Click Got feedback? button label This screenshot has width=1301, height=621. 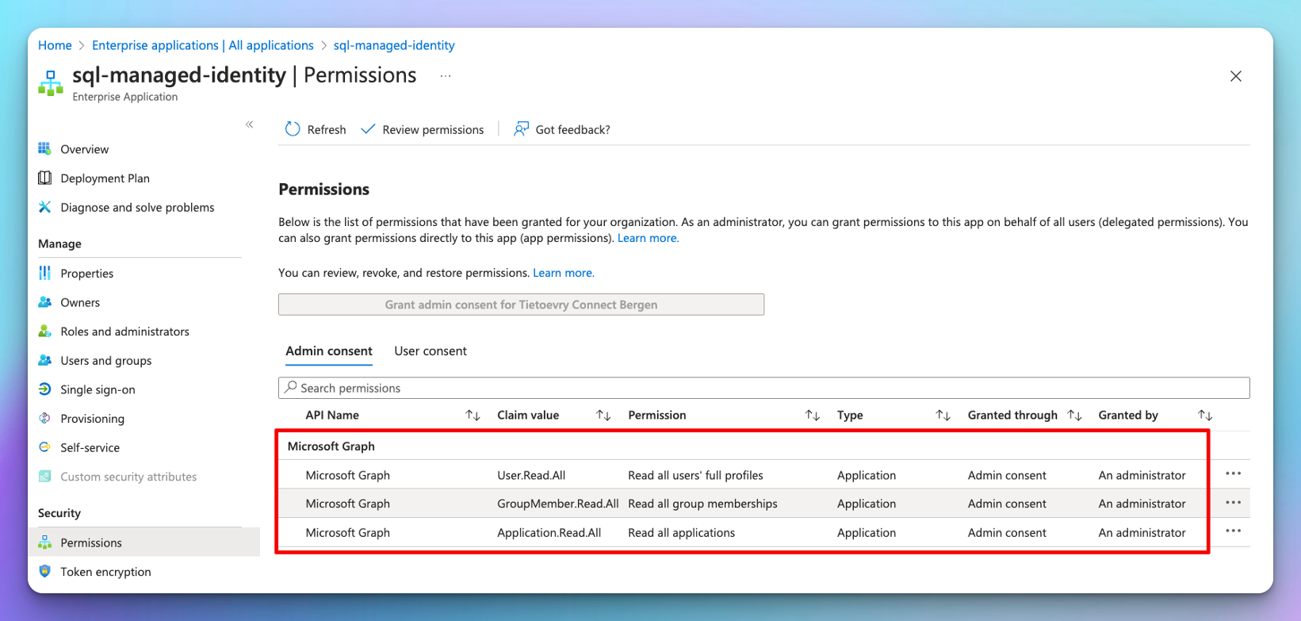click(573, 129)
